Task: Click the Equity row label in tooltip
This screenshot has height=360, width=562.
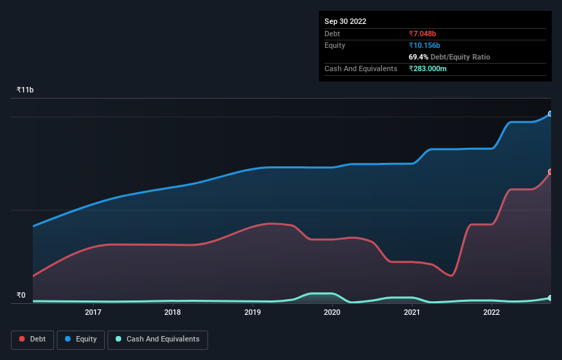Action: pyautogui.click(x=335, y=45)
